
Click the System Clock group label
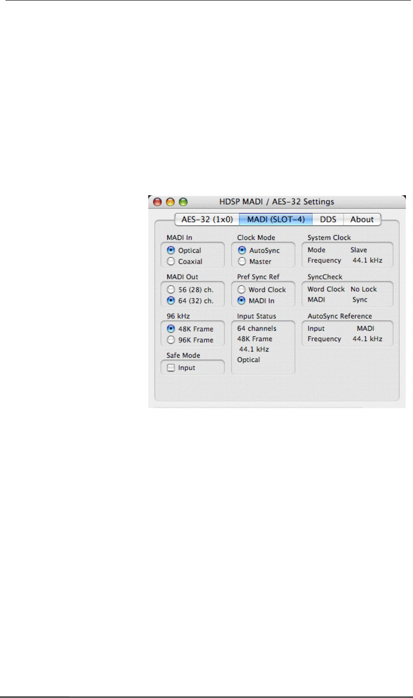[329, 238]
